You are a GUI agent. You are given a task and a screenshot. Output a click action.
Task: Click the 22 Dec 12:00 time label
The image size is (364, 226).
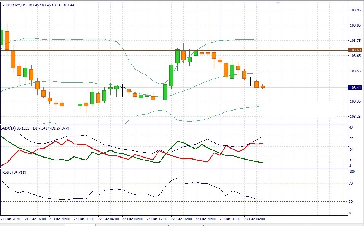tap(157, 219)
